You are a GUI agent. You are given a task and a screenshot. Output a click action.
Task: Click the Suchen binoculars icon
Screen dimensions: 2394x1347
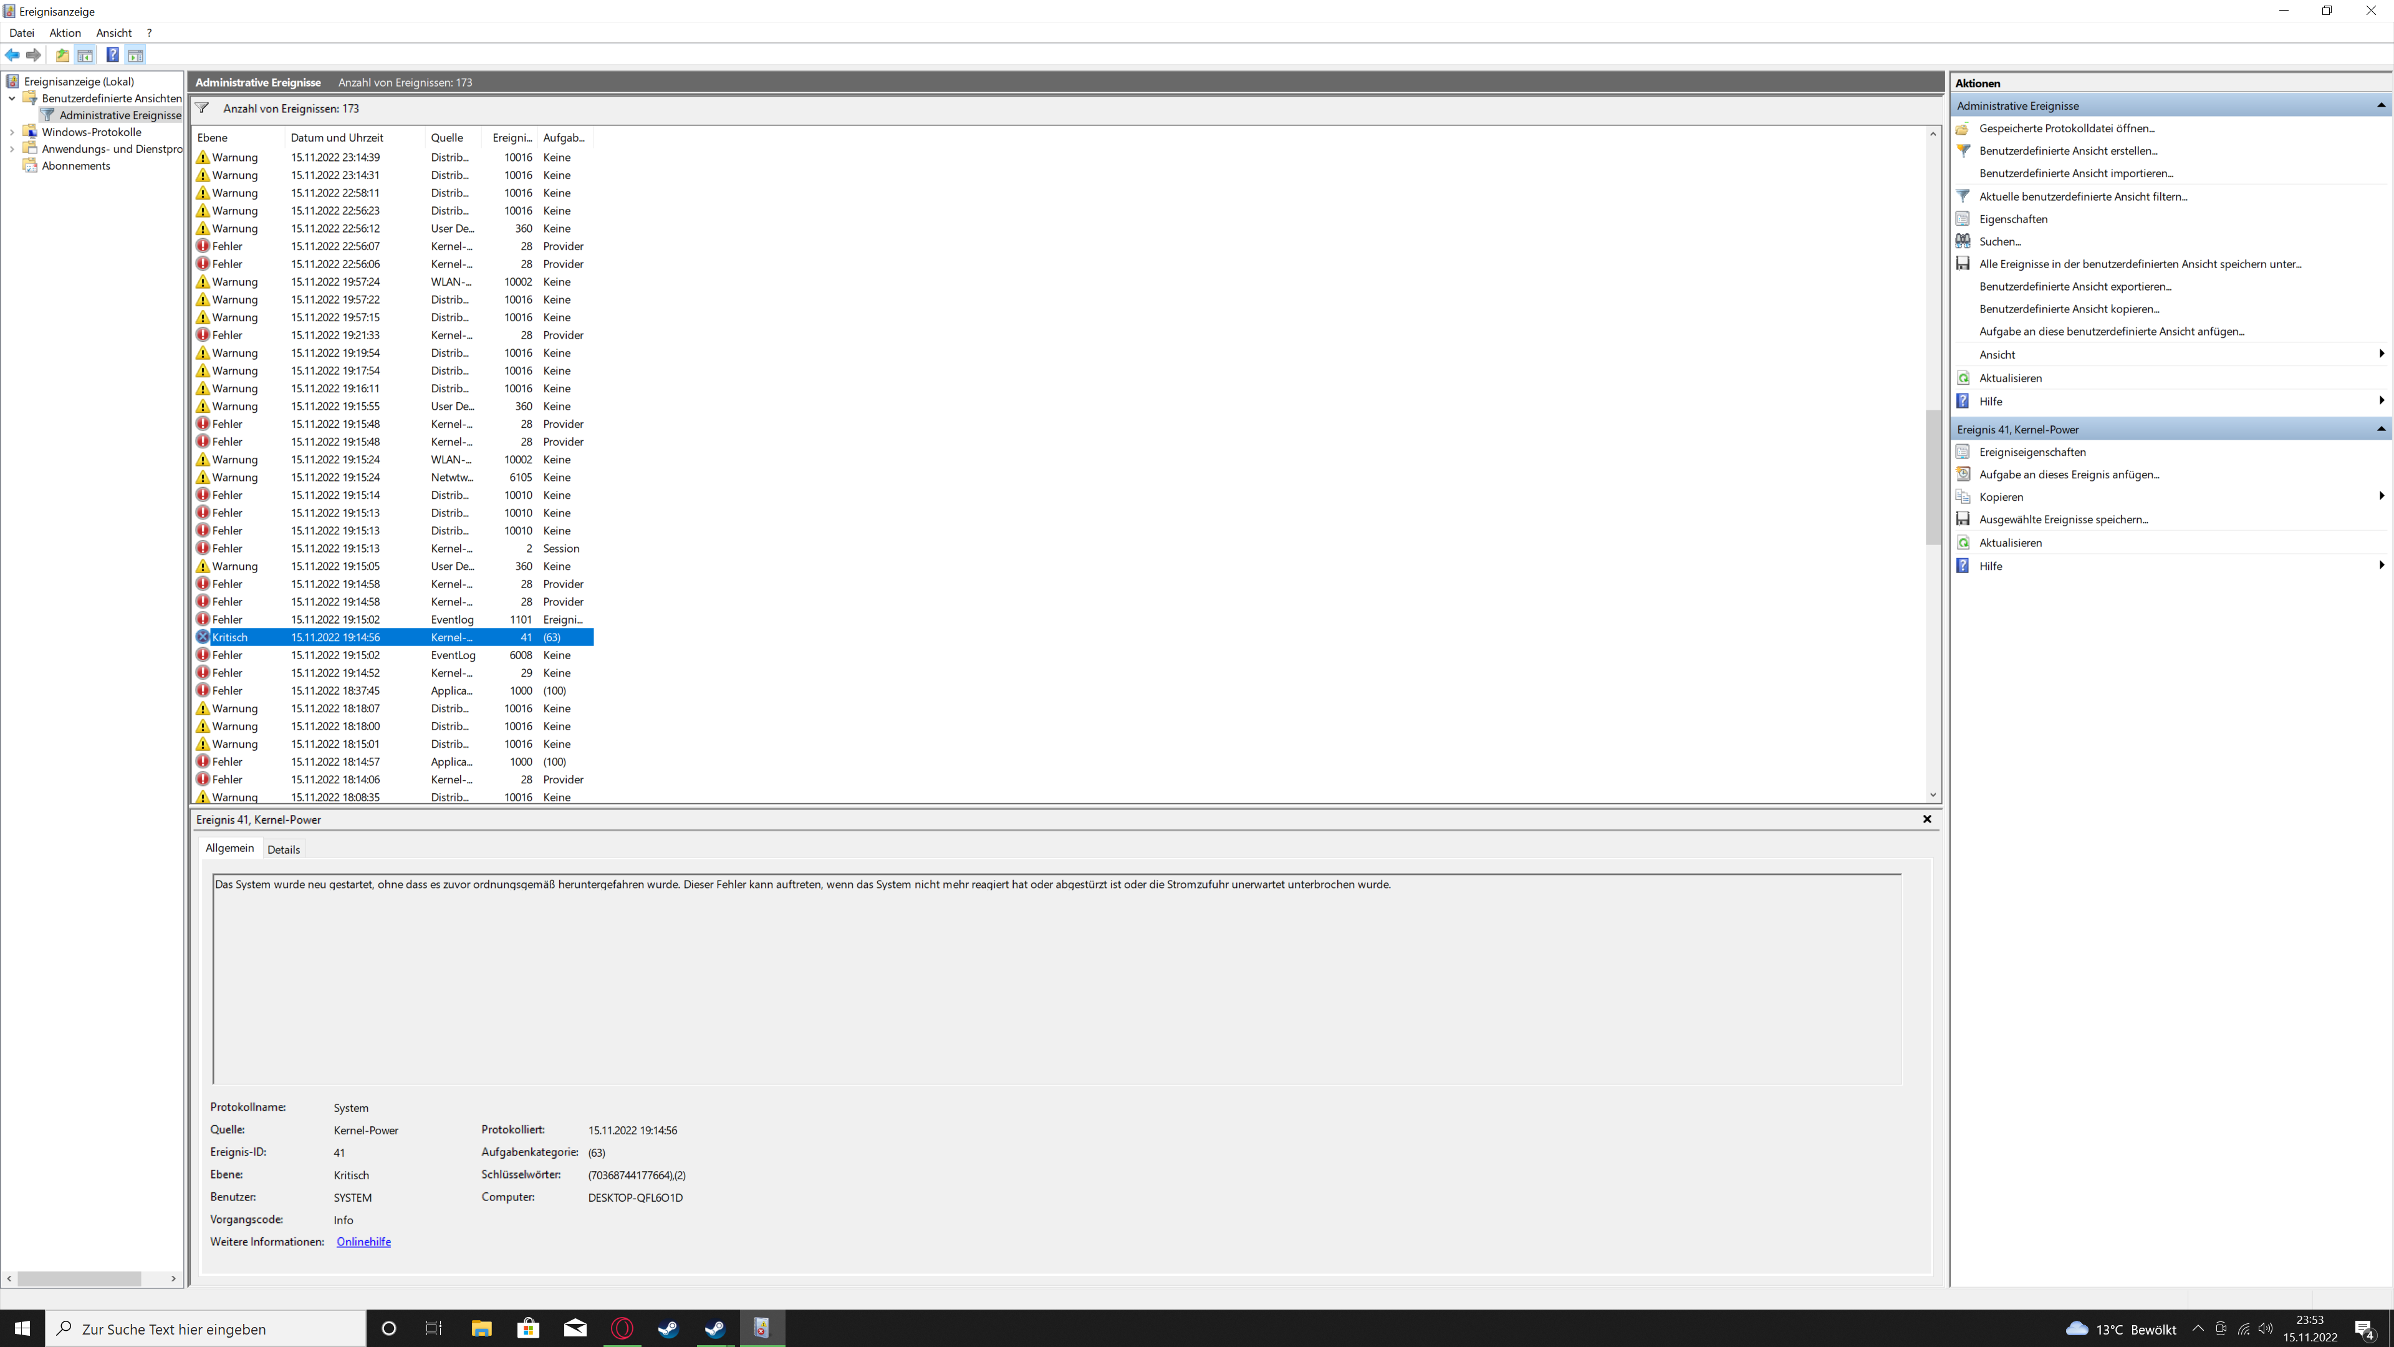point(1963,241)
